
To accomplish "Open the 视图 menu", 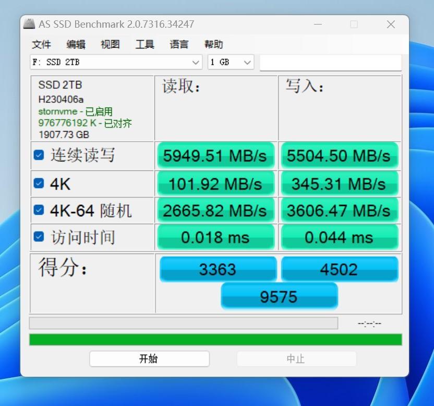I will (110, 44).
